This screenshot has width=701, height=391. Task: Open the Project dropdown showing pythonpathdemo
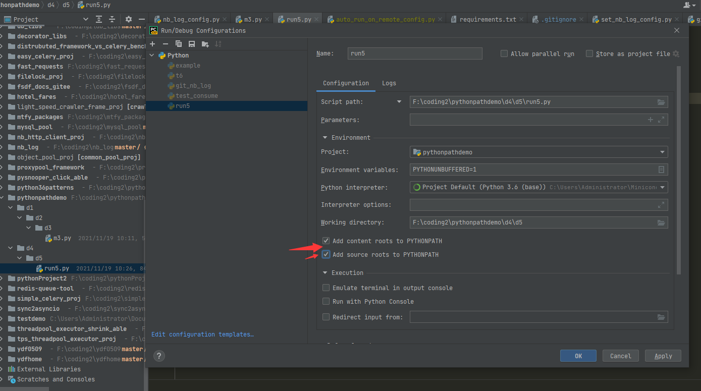538,152
